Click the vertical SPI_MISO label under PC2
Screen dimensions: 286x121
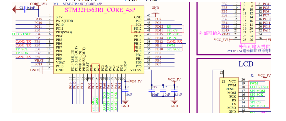click(x=97, y=104)
